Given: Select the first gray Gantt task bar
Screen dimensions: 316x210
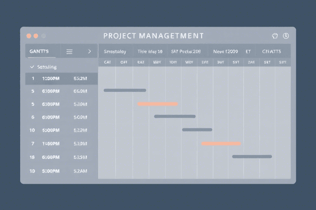Looking at the screenshot, I should (x=125, y=90).
